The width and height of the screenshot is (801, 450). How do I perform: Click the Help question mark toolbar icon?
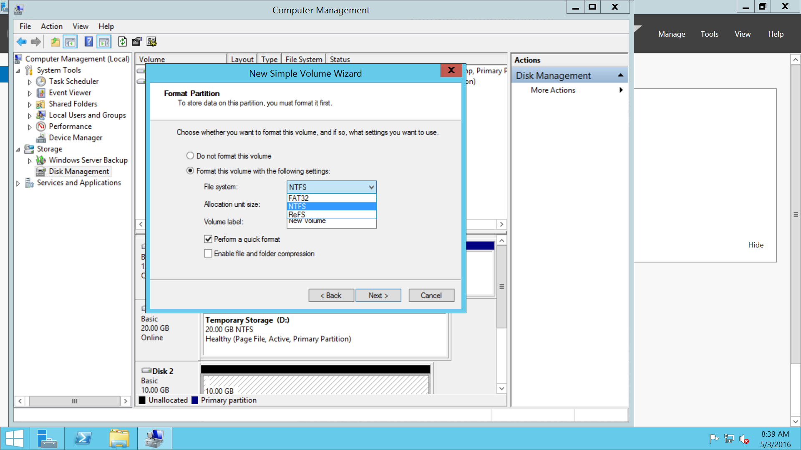88,42
